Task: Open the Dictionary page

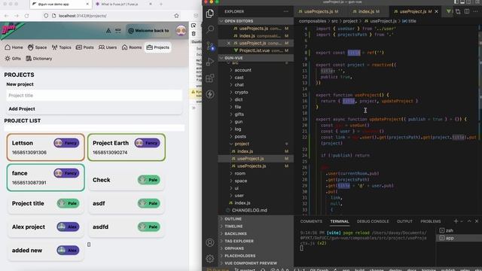Action: click(39, 59)
